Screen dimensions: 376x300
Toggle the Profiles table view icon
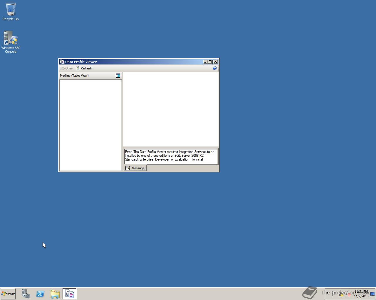coord(118,76)
